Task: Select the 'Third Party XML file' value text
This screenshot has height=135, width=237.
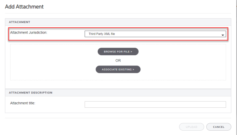Action: point(102,34)
